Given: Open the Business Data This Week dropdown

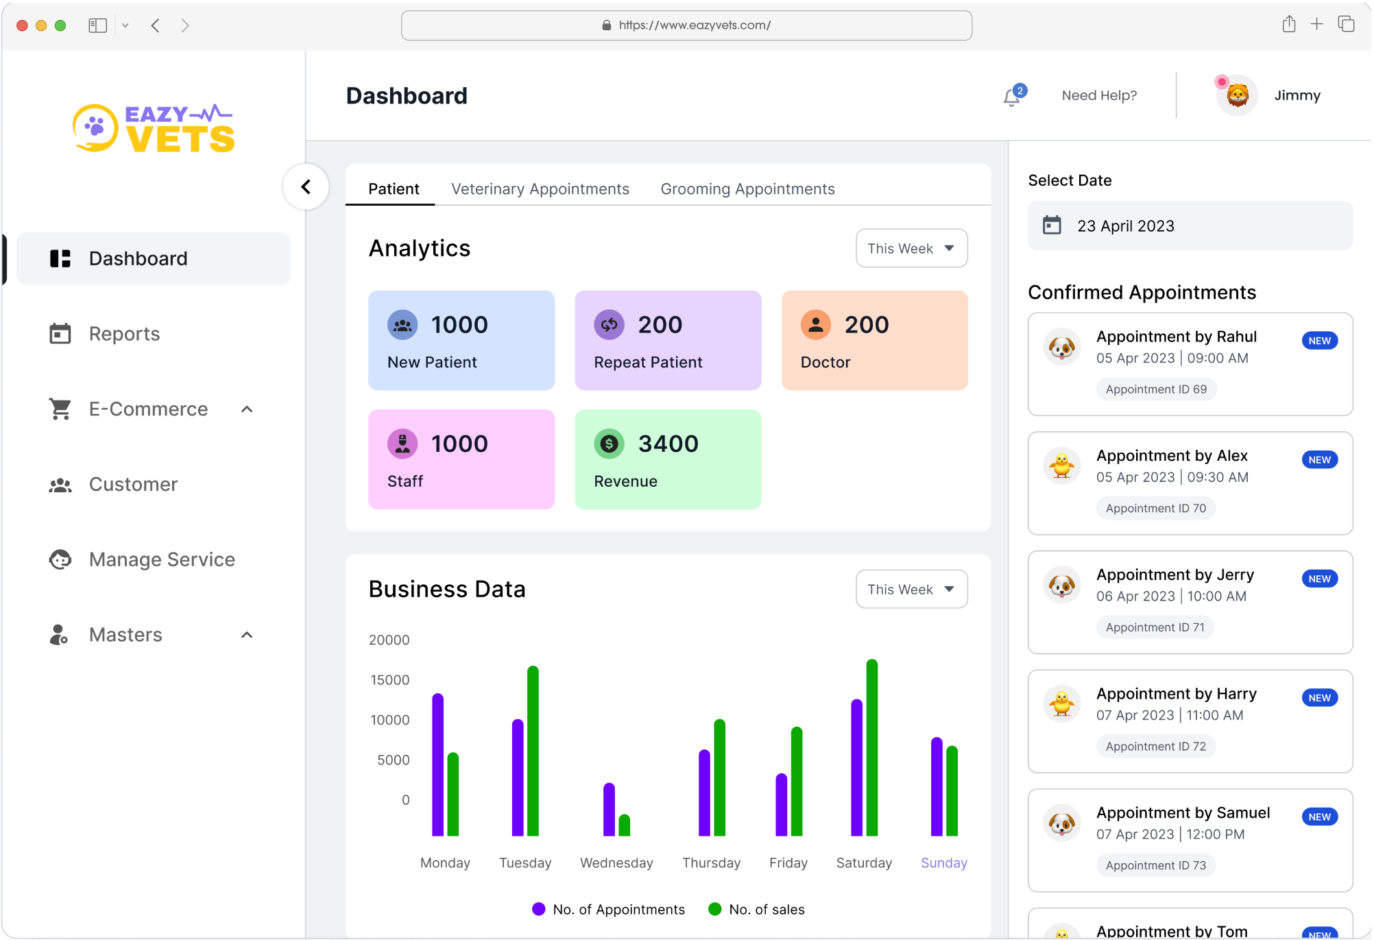Looking at the screenshot, I should 912,589.
